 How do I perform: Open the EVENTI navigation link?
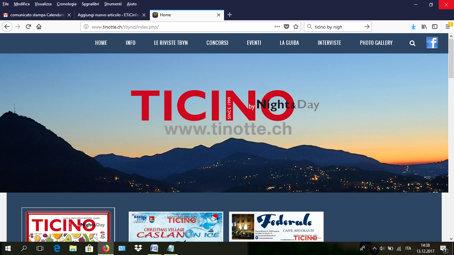coord(254,43)
